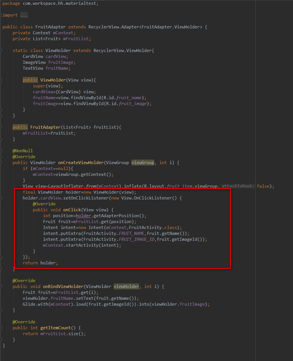Screen dimensions: 293x361
Task: Click LayoutInflater class reference
Action: click(x=66, y=186)
